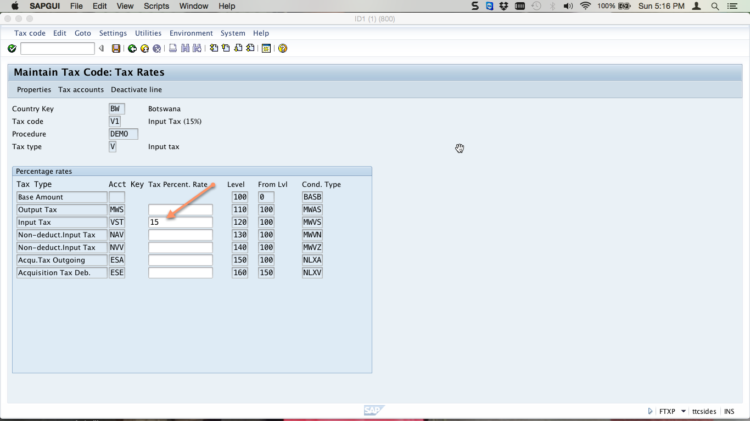Open the Notification Center list icon
750x421 pixels.
(732, 6)
